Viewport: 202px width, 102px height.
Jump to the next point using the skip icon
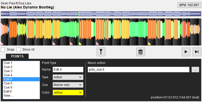tap(197, 52)
